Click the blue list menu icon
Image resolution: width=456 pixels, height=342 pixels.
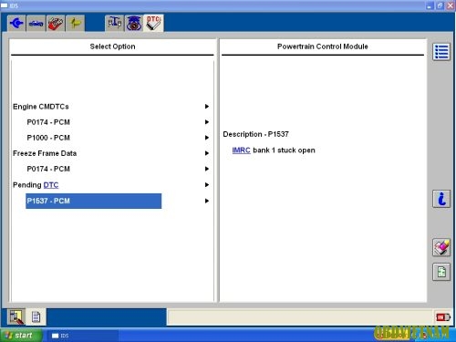click(441, 52)
